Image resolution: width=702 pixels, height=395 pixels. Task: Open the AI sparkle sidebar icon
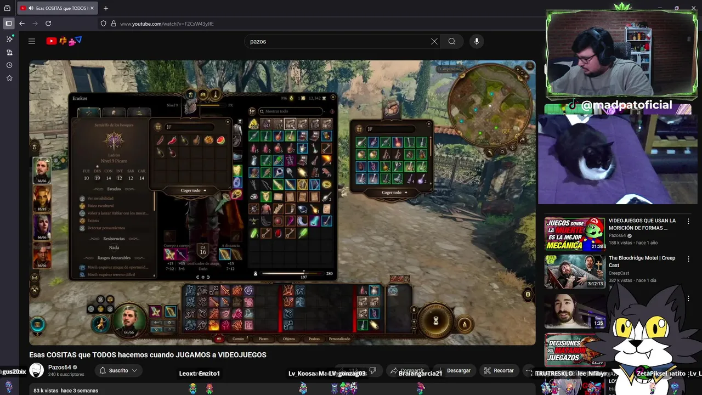pos(9,39)
